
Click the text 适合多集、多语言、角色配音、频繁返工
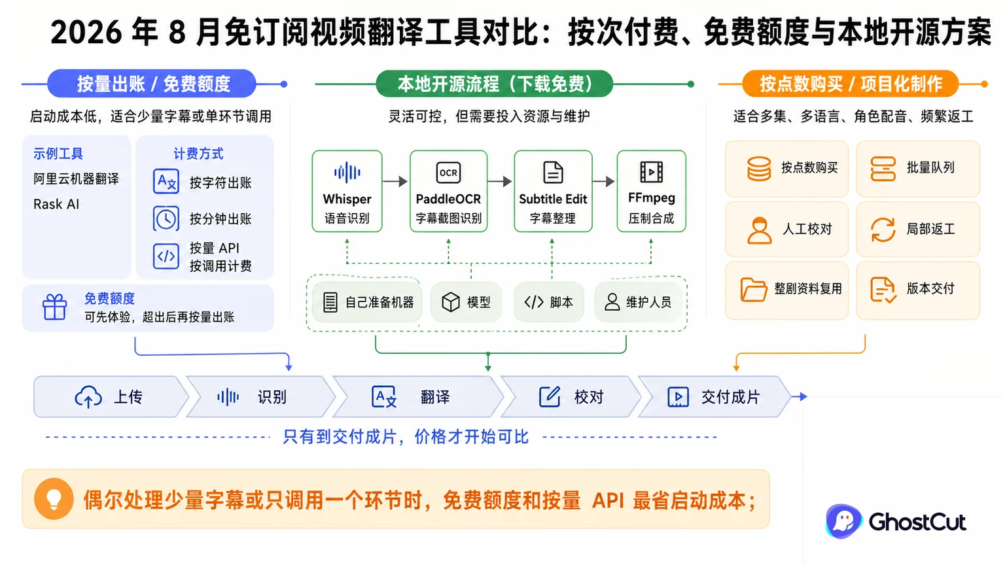853,116
